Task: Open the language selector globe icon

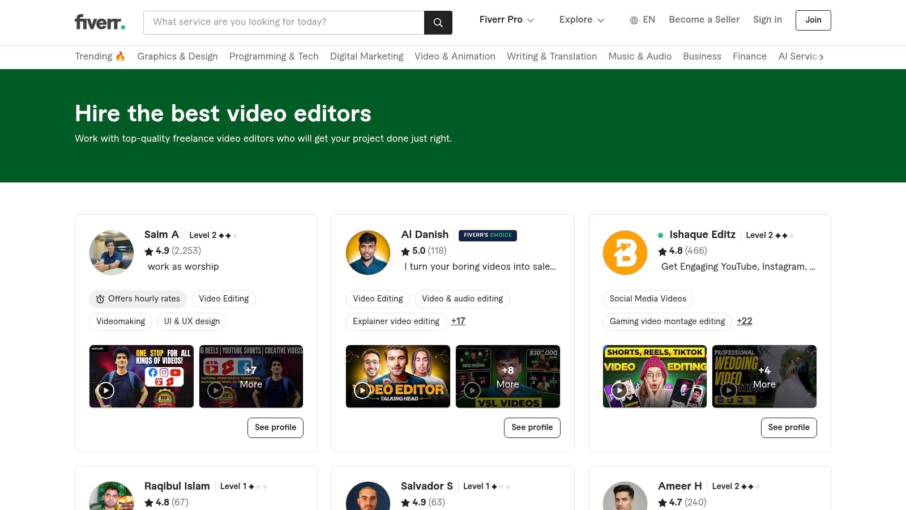Action: coord(634,20)
